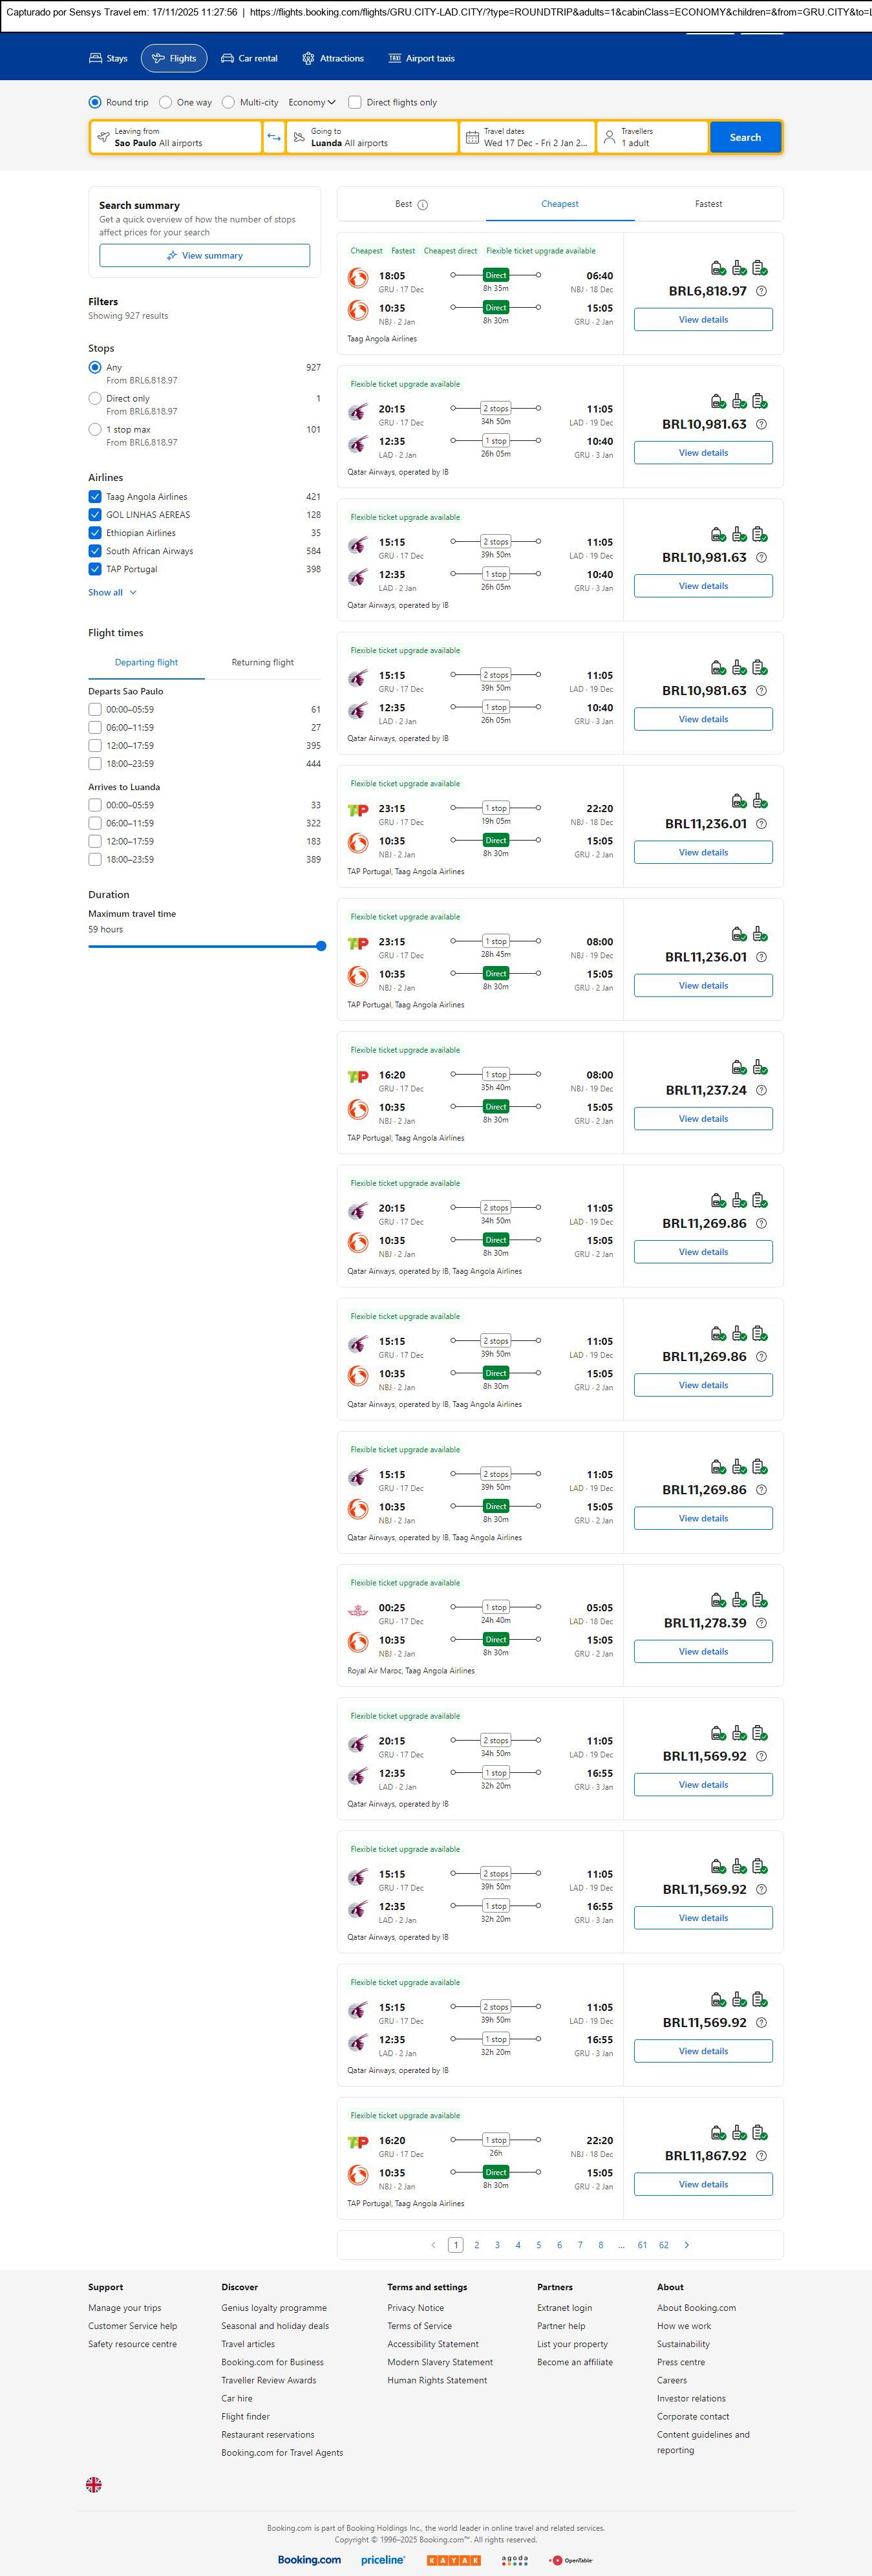Click the calendar icon in Travel dates field
The image size is (872, 2576).
point(472,137)
